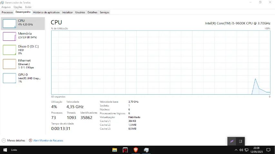Click the Identificadores value 35862

86,118
